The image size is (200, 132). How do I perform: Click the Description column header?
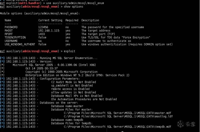tap(90, 20)
